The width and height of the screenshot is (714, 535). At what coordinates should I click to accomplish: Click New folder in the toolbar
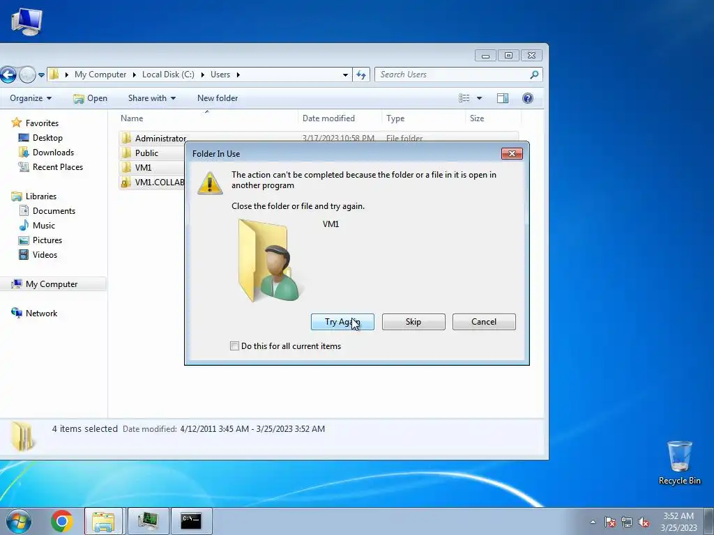tap(218, 98)
